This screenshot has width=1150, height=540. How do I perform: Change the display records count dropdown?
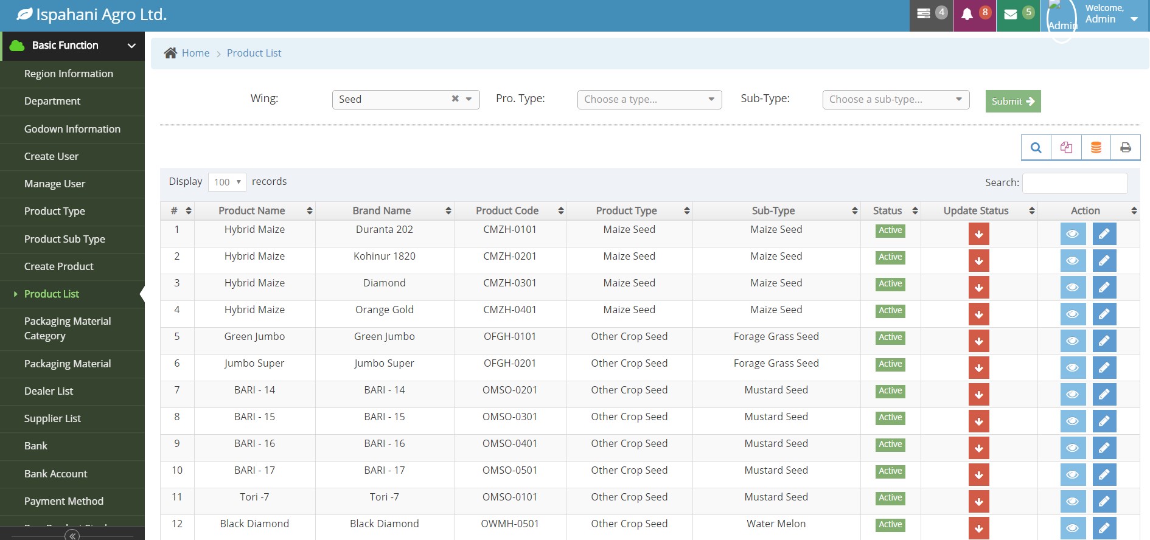[227, 182]
